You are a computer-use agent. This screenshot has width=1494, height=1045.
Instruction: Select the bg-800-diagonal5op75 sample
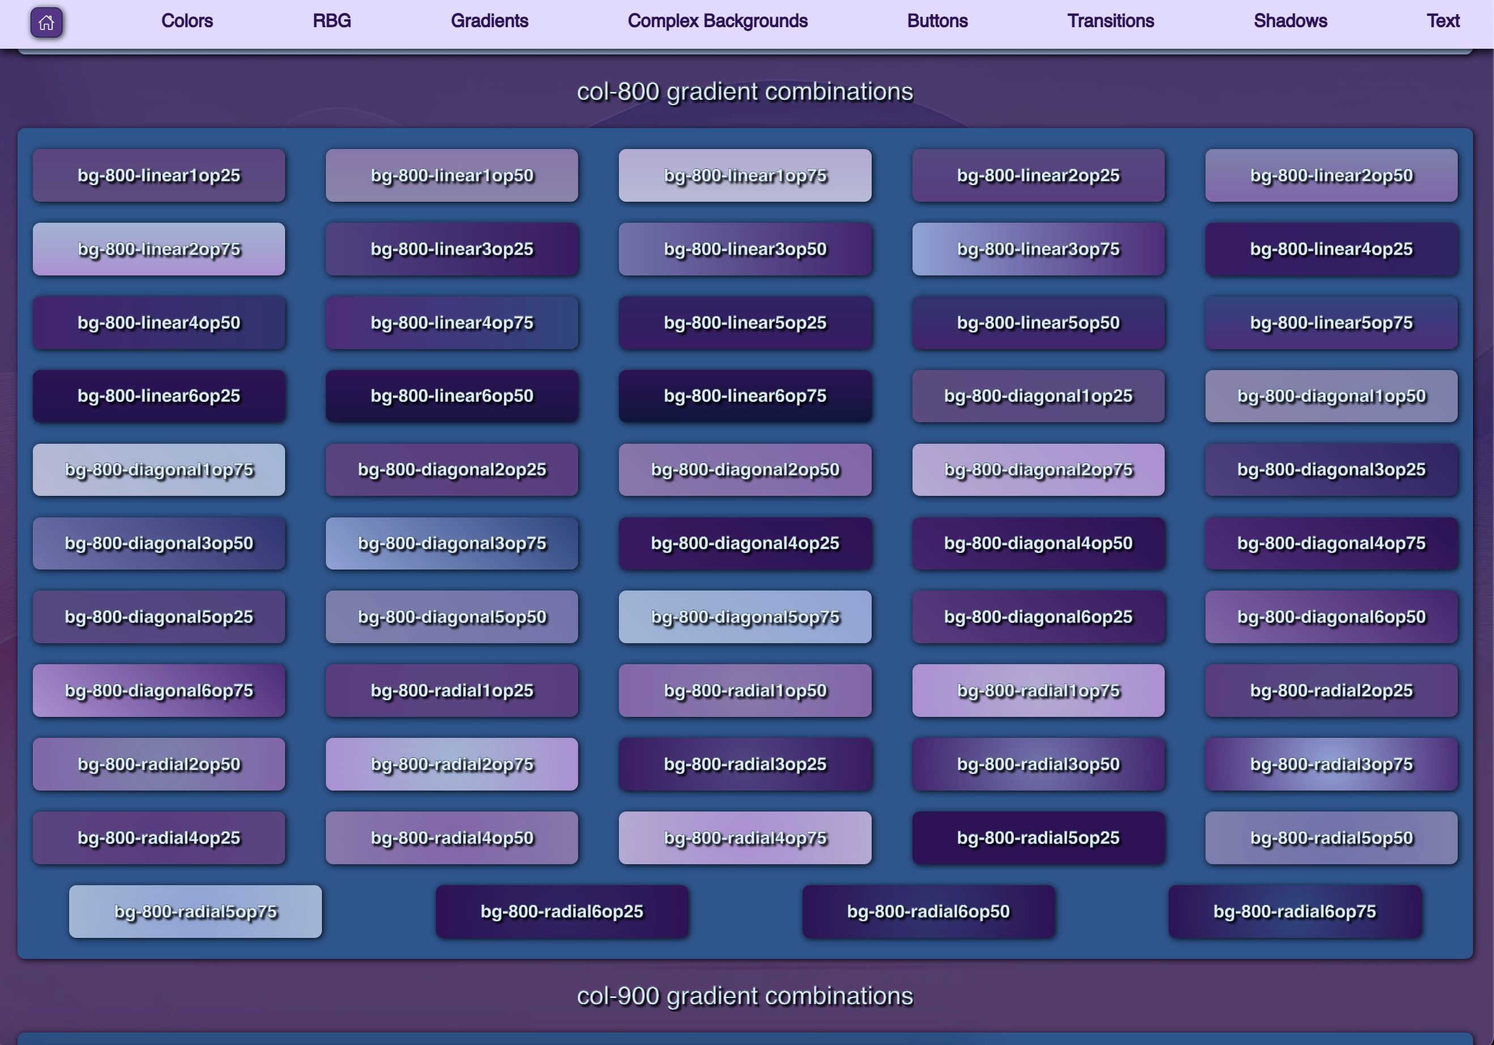[x=745, y=617]
